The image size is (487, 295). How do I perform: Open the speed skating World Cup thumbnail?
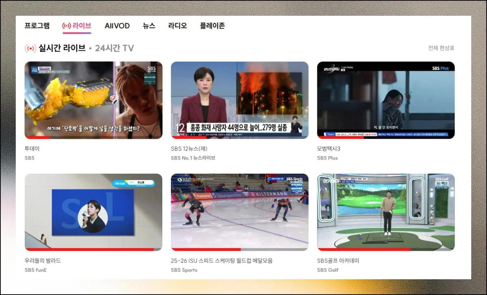[x=239, y=212]
